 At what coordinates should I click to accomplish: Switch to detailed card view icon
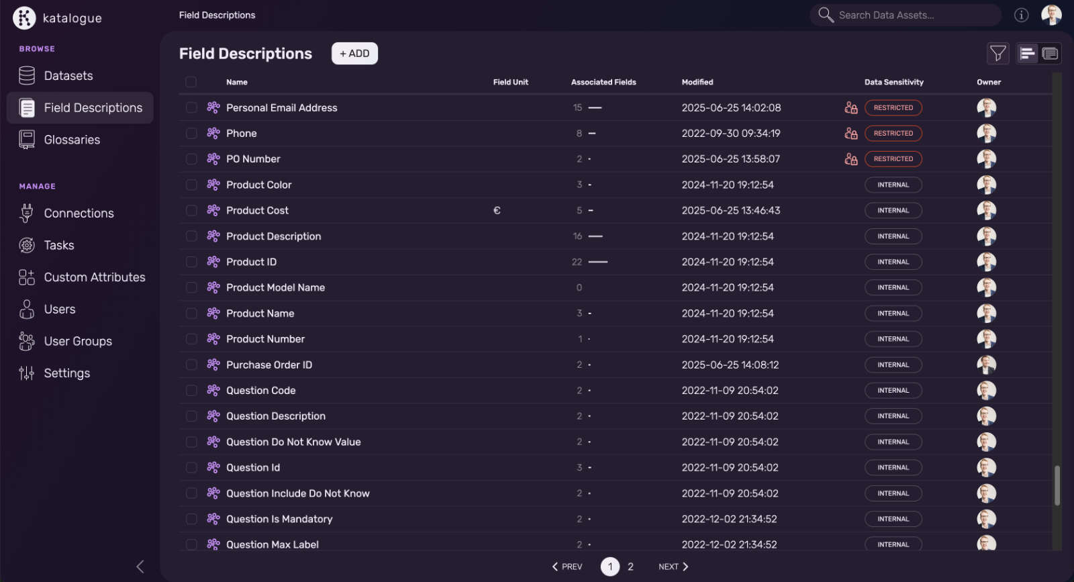pyautogui.click(x=1050, y=54)
